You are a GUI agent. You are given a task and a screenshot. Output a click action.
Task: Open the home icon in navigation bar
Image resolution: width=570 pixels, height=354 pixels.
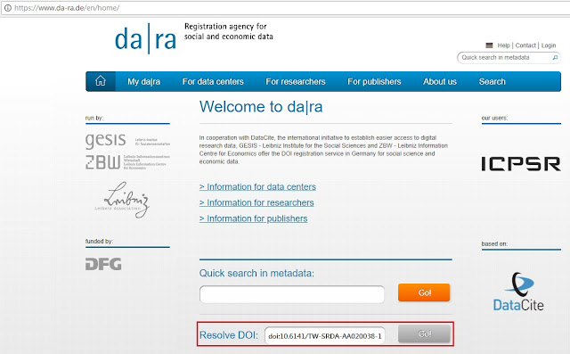101,81
